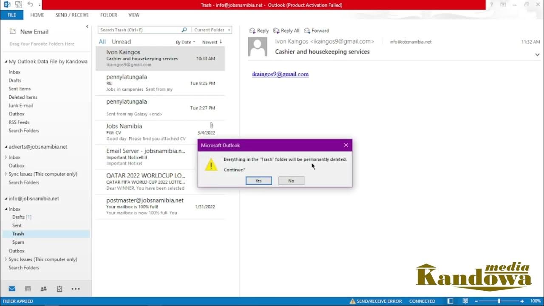Open the postmaster@jobsnamibia.net email

pos(160,206)
